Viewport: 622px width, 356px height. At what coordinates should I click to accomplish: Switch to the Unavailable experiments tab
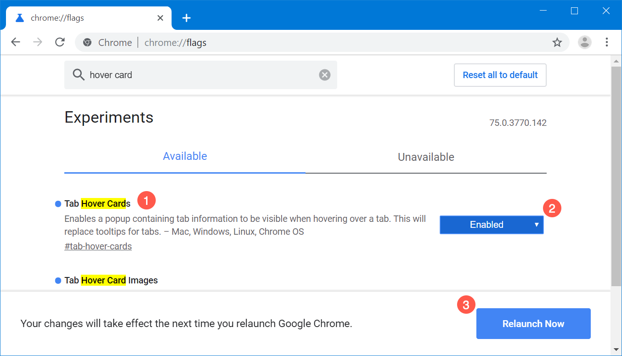426,157
